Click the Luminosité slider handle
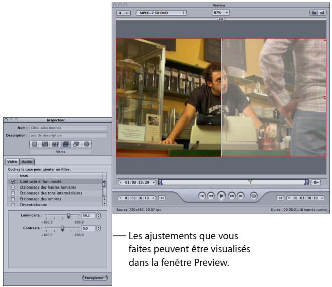This screenshot has height=287, width=332. click(68, 216)
